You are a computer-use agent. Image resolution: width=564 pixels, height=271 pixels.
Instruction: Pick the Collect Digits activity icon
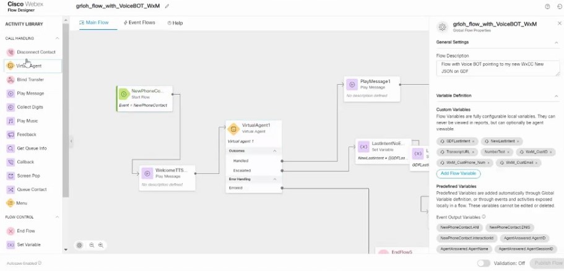coord(11,107)
